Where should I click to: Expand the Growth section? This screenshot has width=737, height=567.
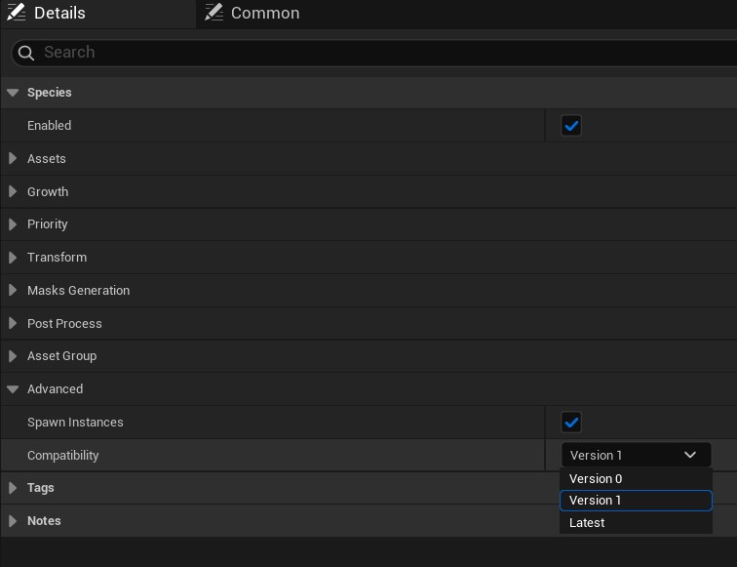pyautogui.click(x=13, y=191)
